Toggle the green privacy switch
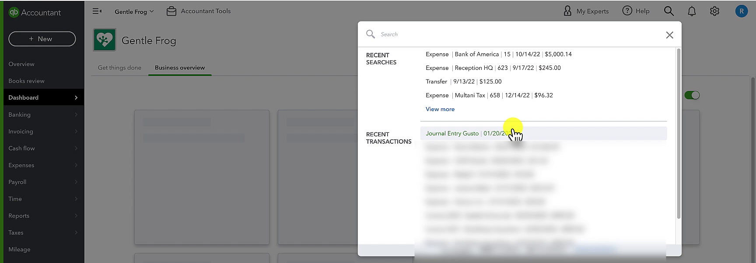Image resolution: width=756 pixels, height=263 pixels. 692,95
